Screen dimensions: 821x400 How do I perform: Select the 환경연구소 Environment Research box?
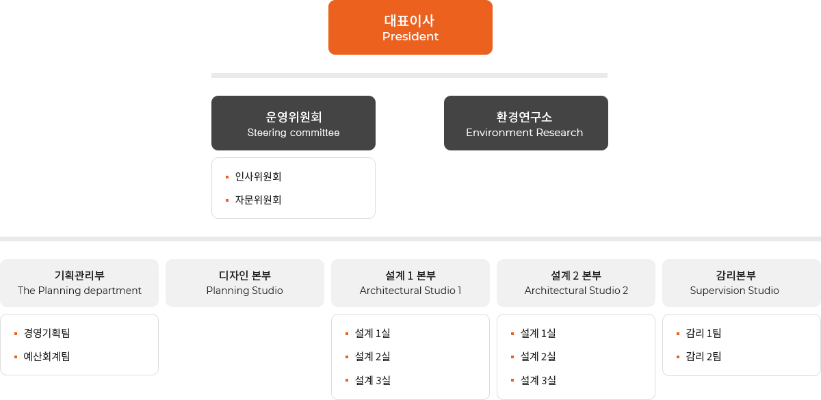[526, 123]
